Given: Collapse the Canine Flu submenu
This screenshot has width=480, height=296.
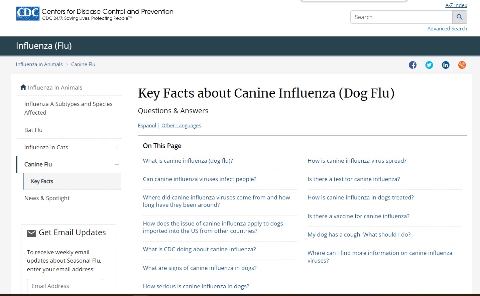Looking at the screenshot, I should pyautogui.click(x=117, y=164).
